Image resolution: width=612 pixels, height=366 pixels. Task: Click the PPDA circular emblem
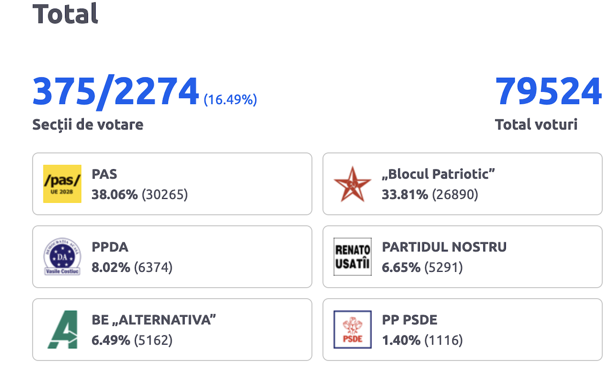(x=62, y=257)
